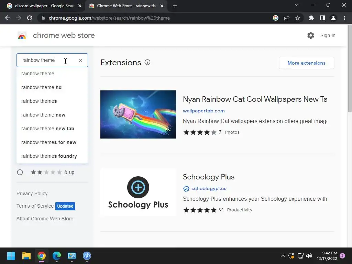
Task: Go back to previous page
Action: click(x=8, y=18)
